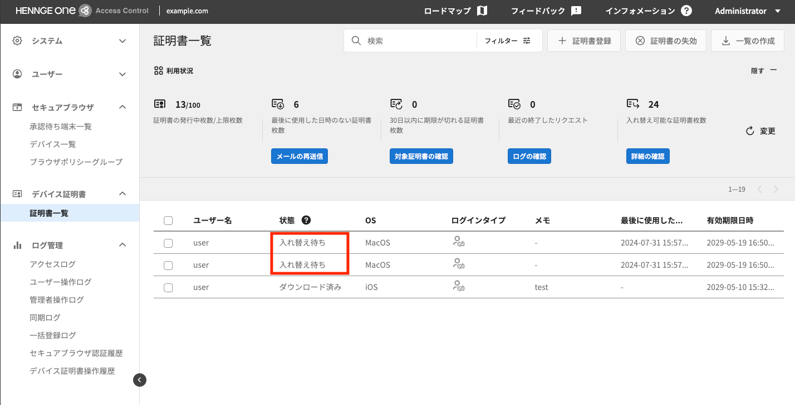Image resolution: width=795 pixels, height=405 pixels.
Task: Hide the usage panel with 隠す
Action: 764,71
